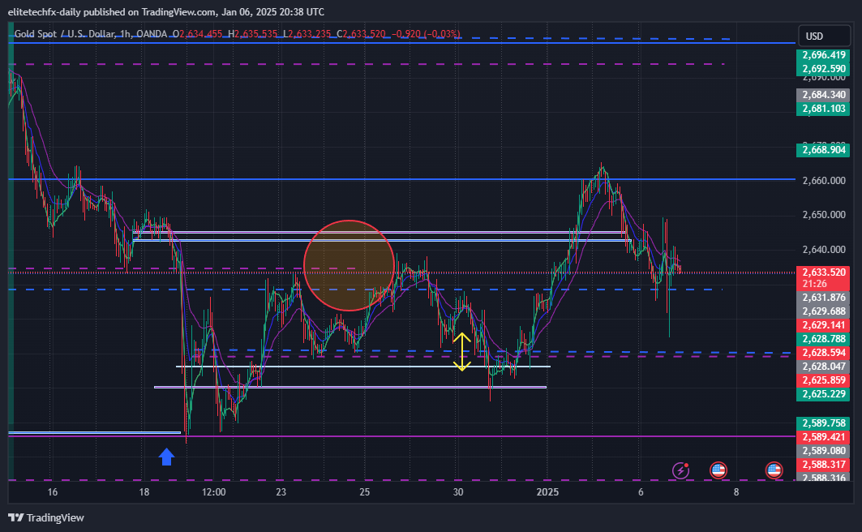Click the 21:26 candle countdown timer
This screenshot has width=862, height=532.
(x=814, y=284)
